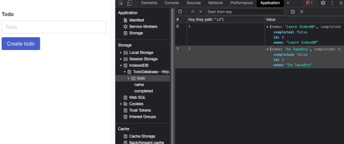
Task: Click the Key path column header
Action: [x=226, y=20]
